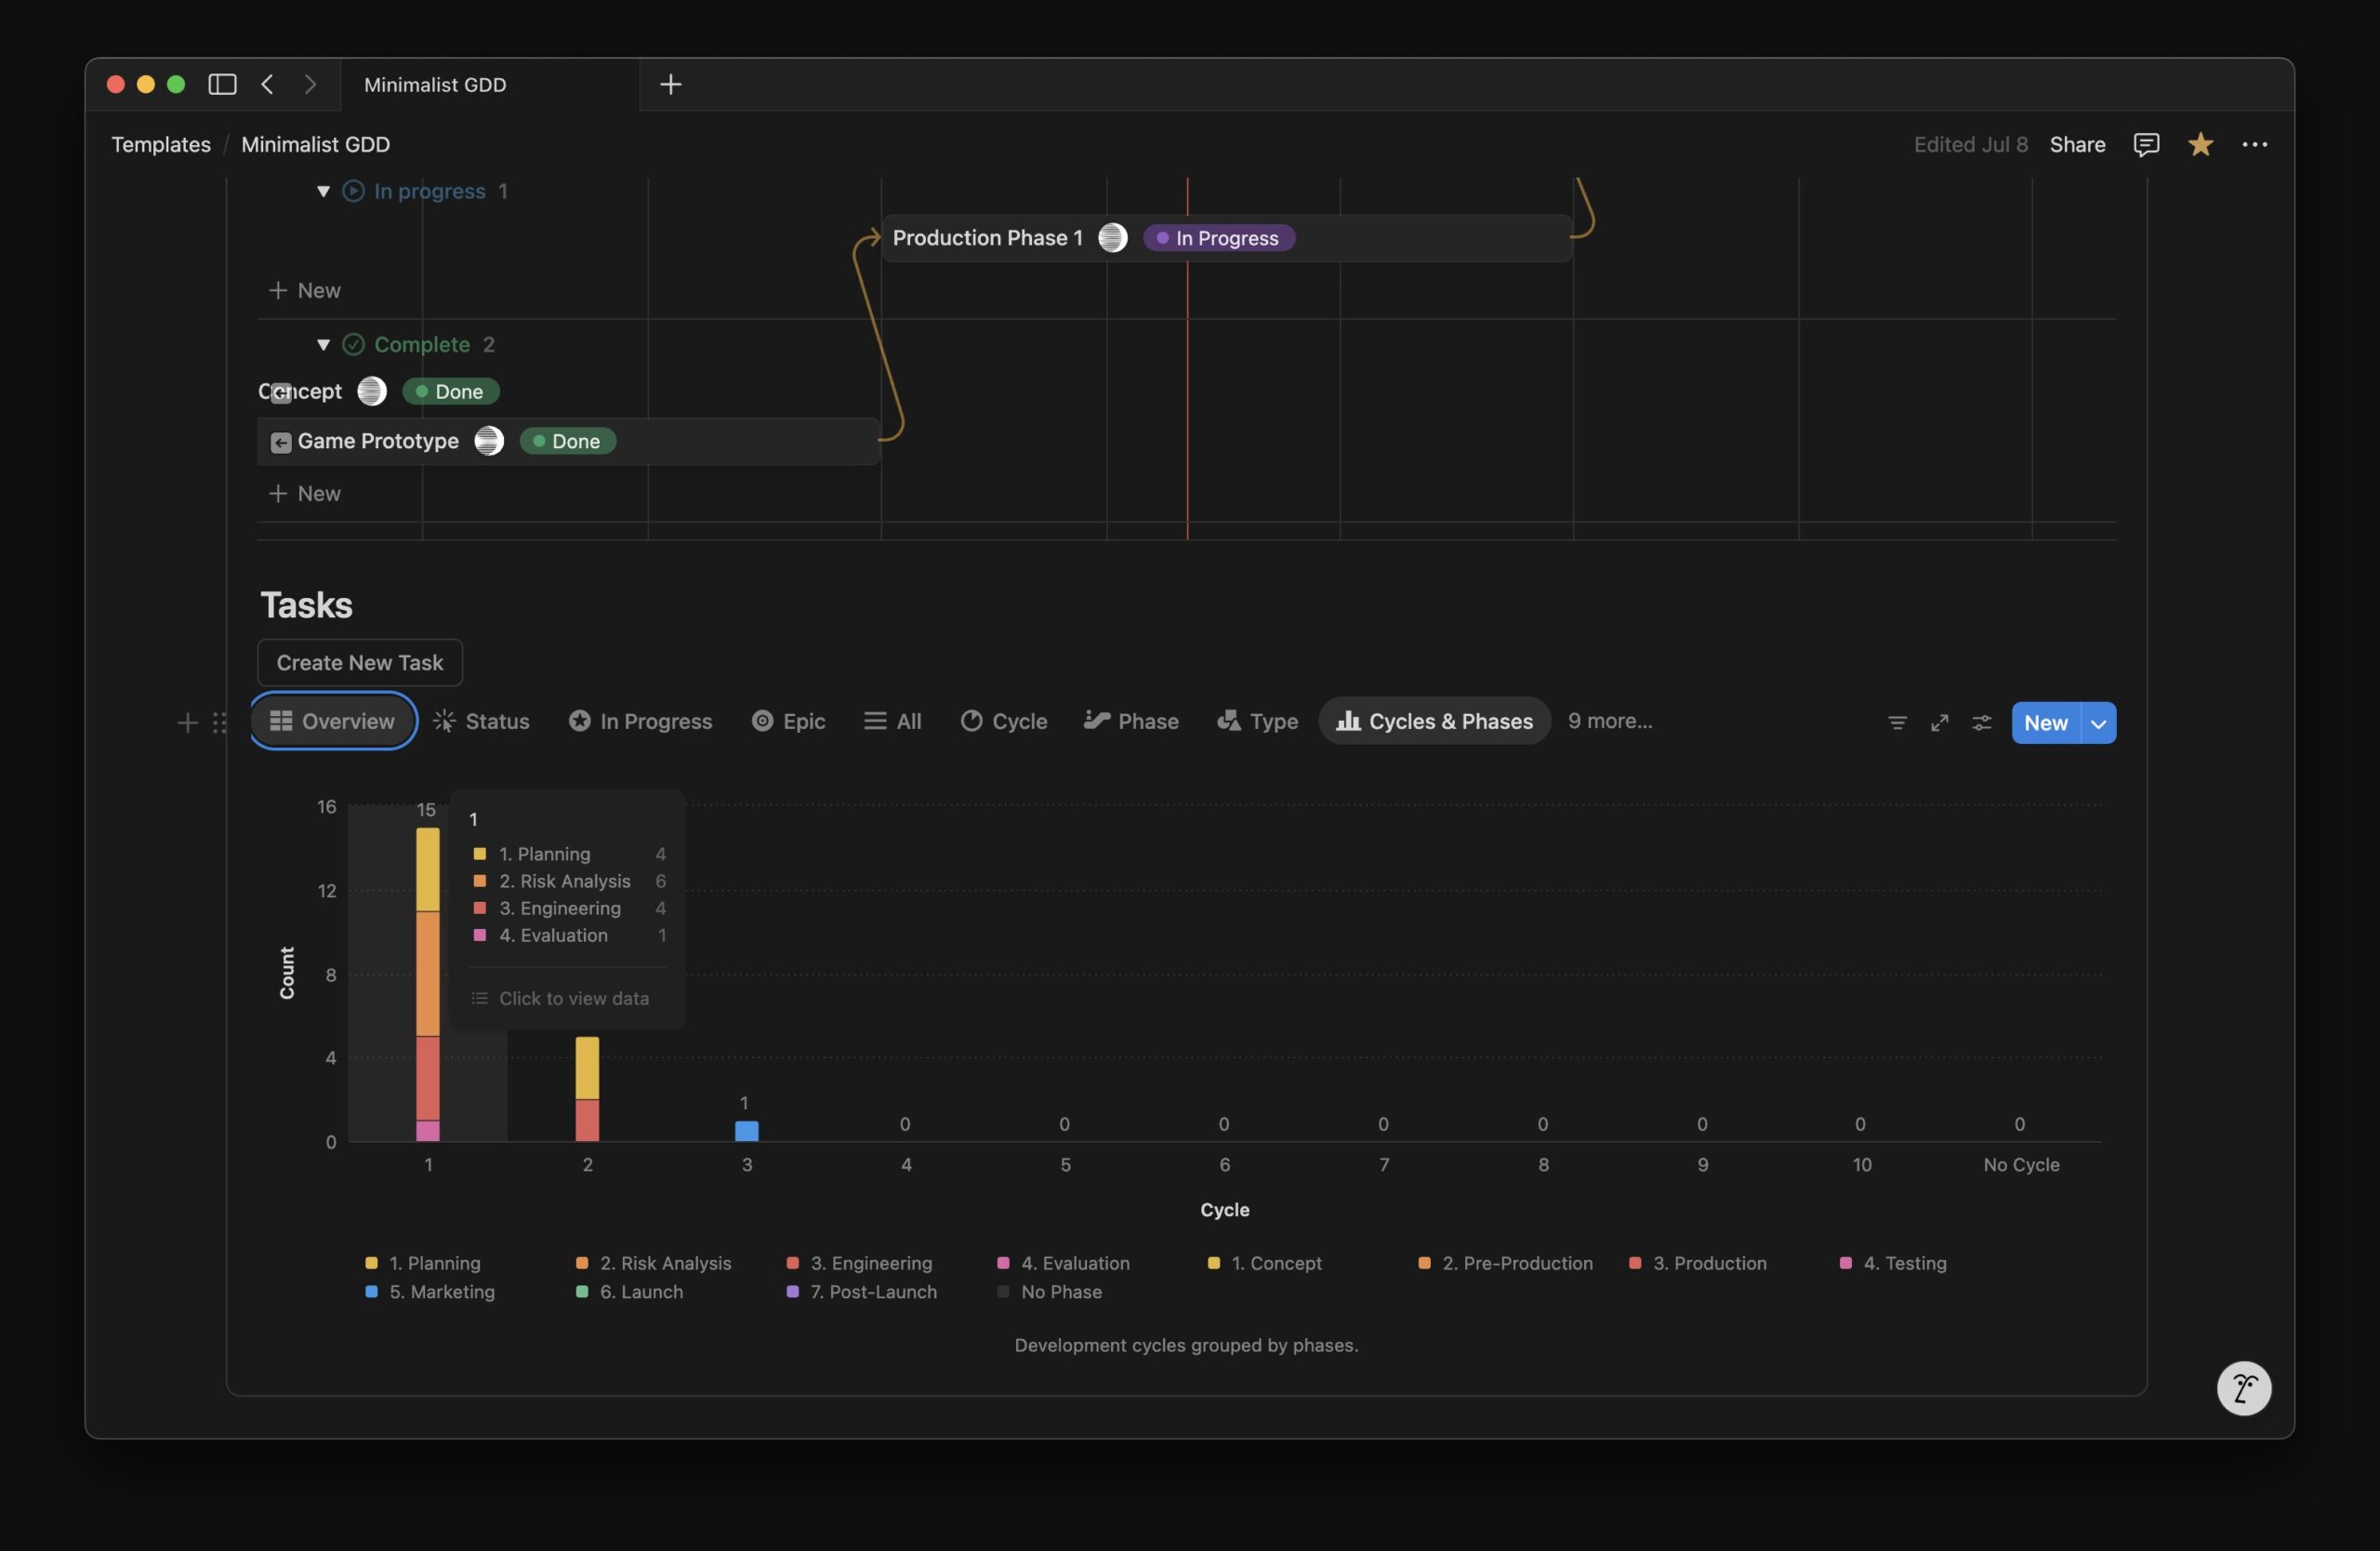Click Share in the top bar

pyautogui.click(x=2077, y=144)
